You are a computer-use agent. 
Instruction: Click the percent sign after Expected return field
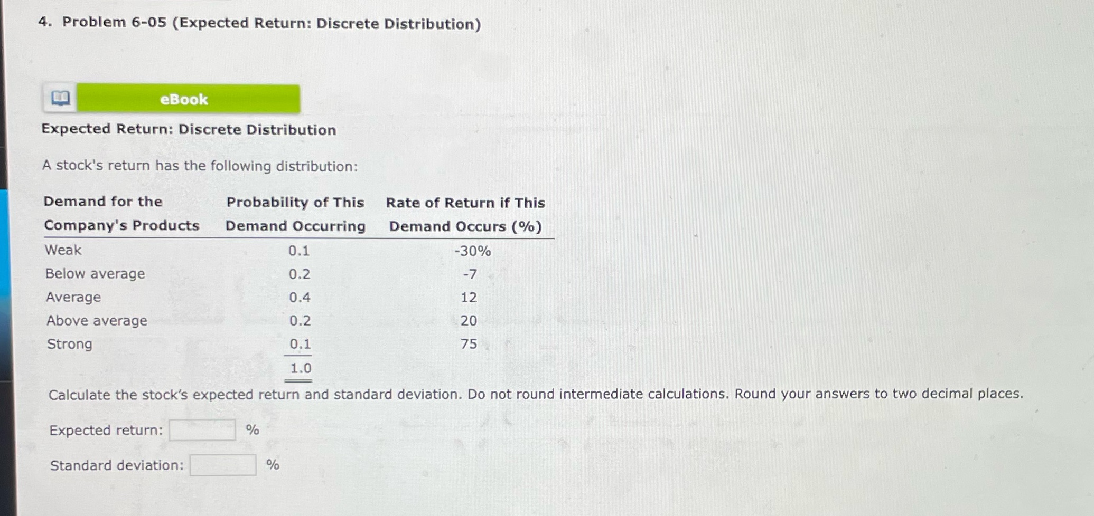253,430
